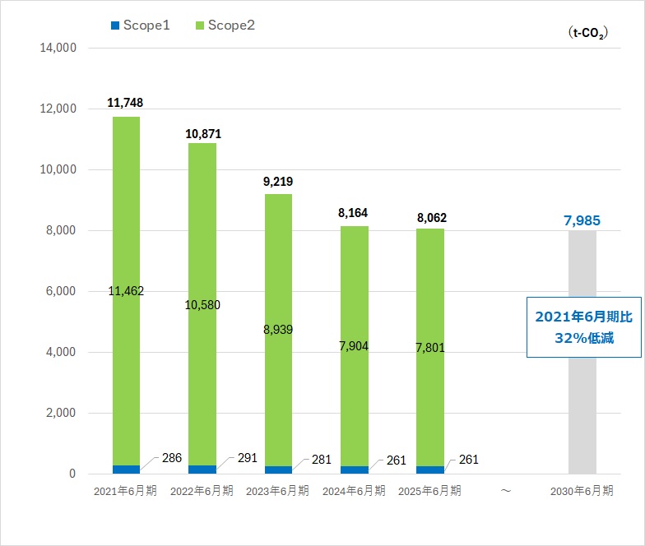Screen dimensions: 645x546
Task: Click the blue Scope1 legend swatch
Action: [114, 26]
